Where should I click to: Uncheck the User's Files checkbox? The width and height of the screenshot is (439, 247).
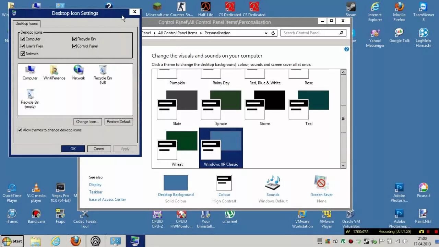pyautogui.click(x=23, y=46)
